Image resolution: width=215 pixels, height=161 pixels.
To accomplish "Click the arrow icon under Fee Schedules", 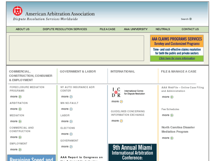I will tap(172, 115).
